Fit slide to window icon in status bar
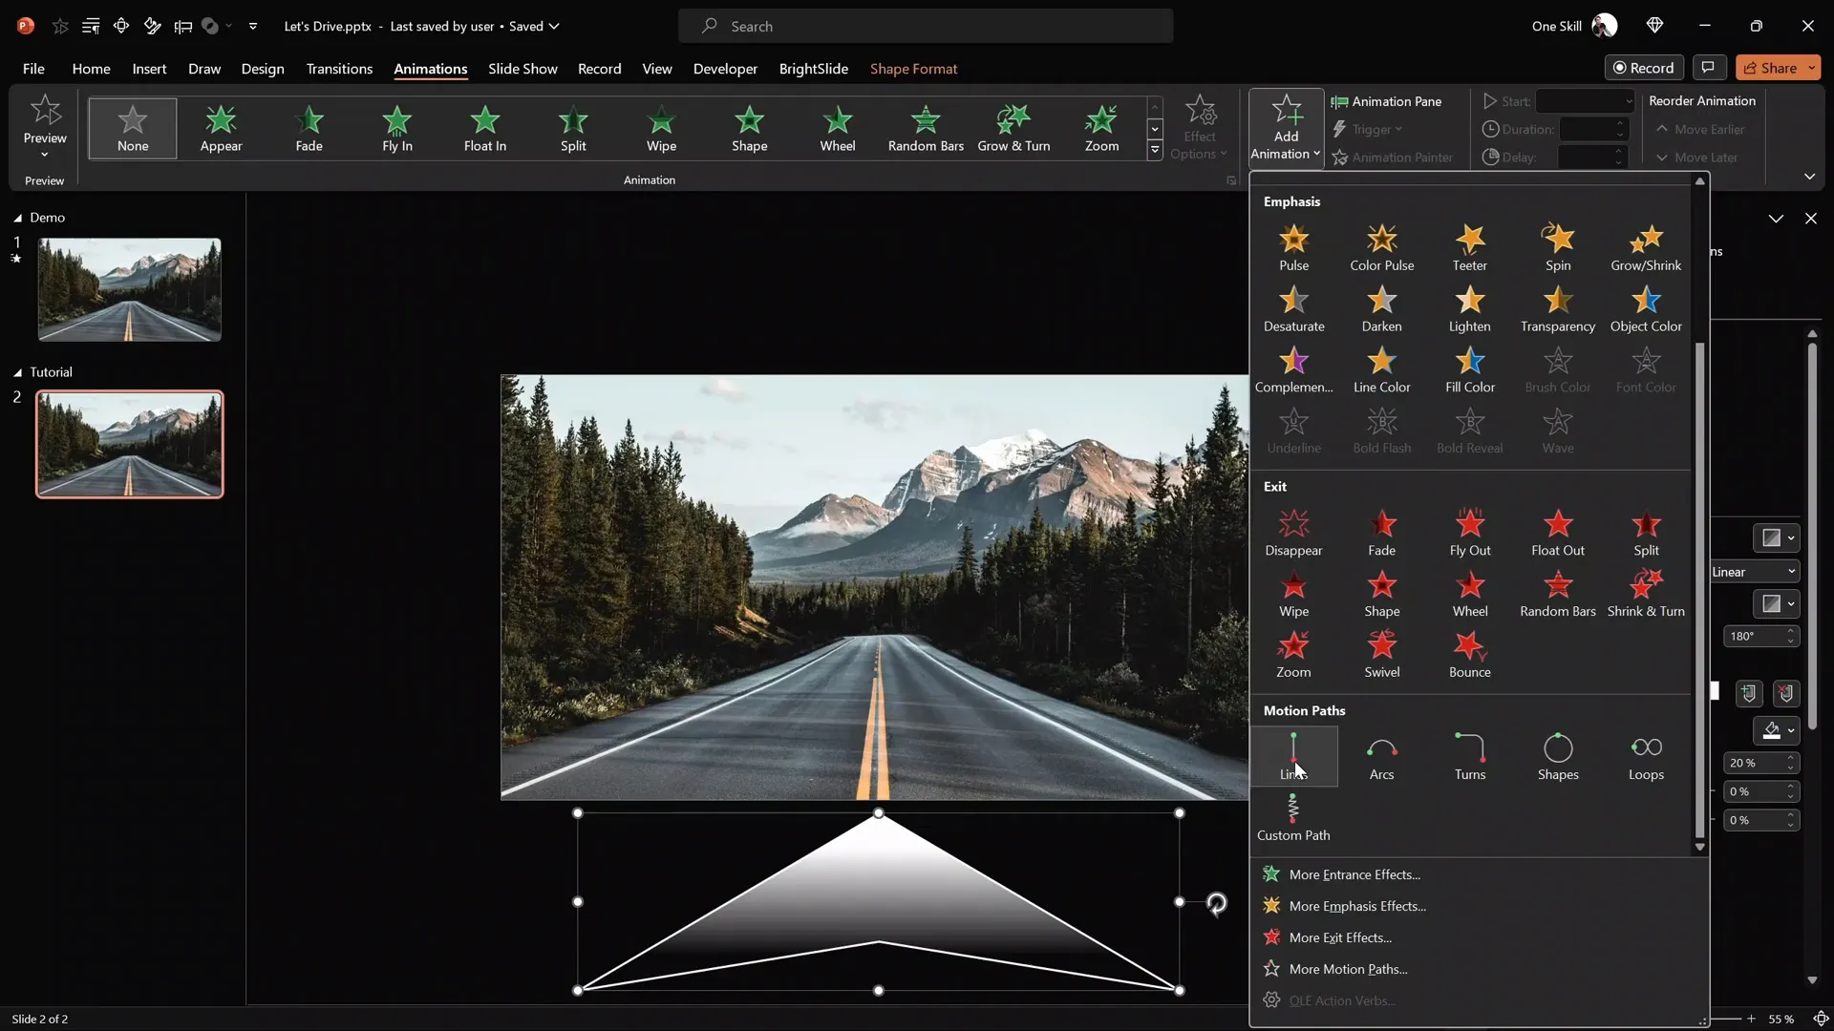The width and height of the screenshot is (1834, 1031). (1821, 1019)
